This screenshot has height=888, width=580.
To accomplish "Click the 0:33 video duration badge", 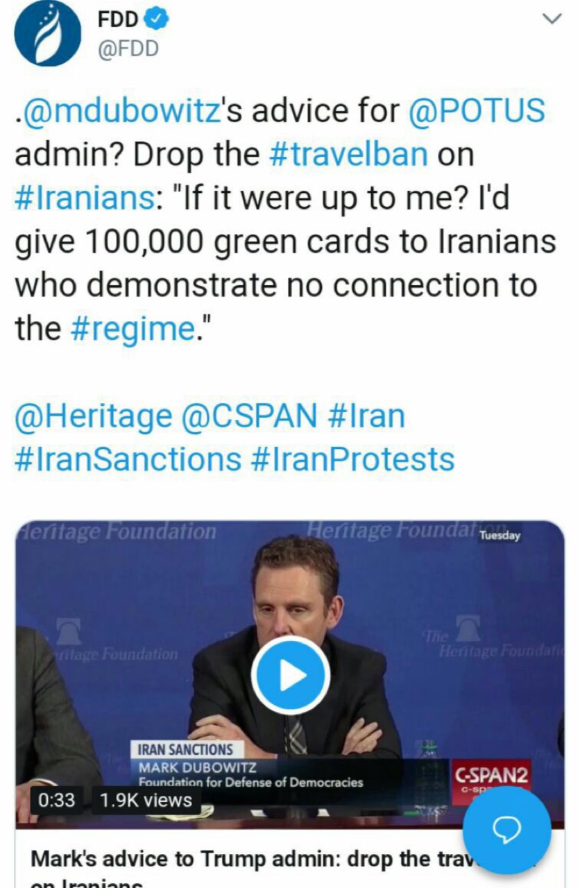I will tap(56, 800).
